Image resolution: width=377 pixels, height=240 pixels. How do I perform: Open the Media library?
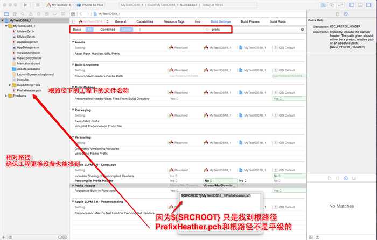(x=354, y=178)
